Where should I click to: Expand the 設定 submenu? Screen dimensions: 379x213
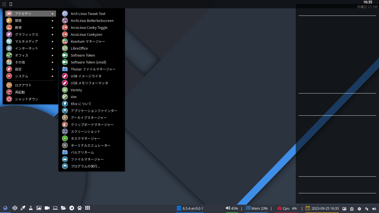31,69
